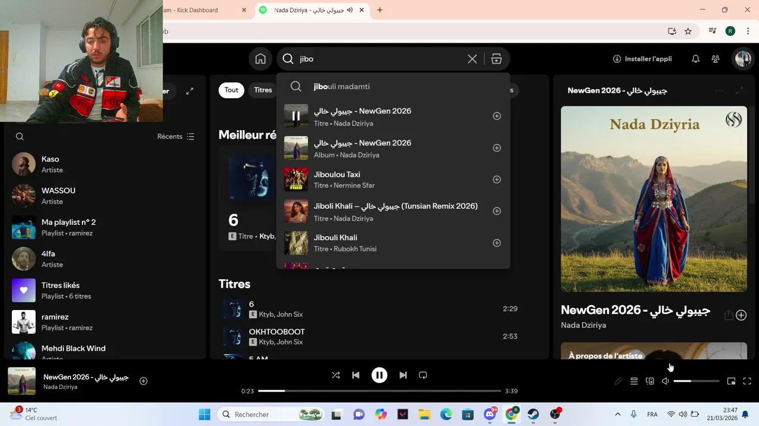
Task: Pause the NewGen 2026 Titre result thumbnail
Action: click(x=296, y=116)
